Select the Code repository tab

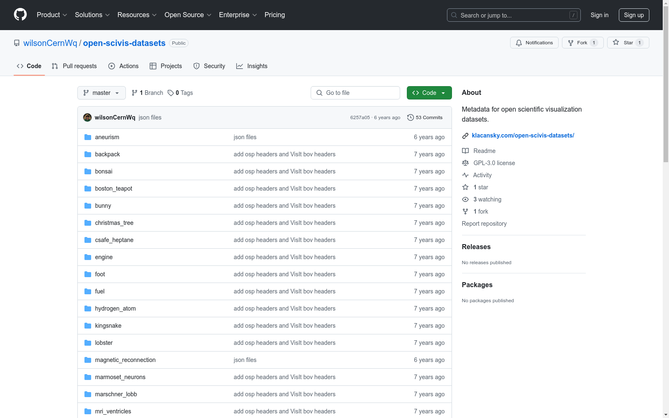click(29, 66)
